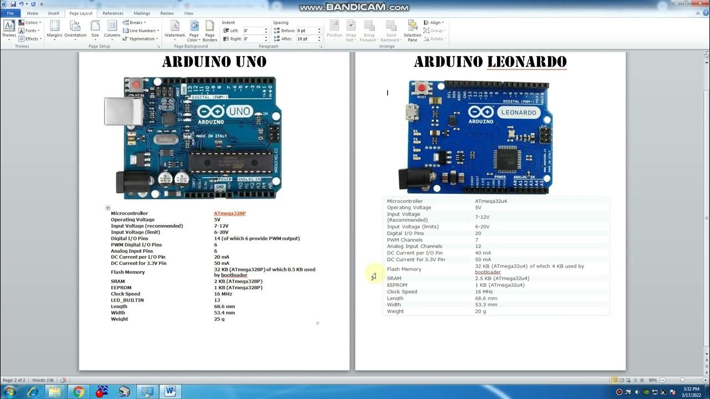This screenshot has width=710, height=399.
Task: Open the Page Borders dialog
Action: tap(210, 30)
